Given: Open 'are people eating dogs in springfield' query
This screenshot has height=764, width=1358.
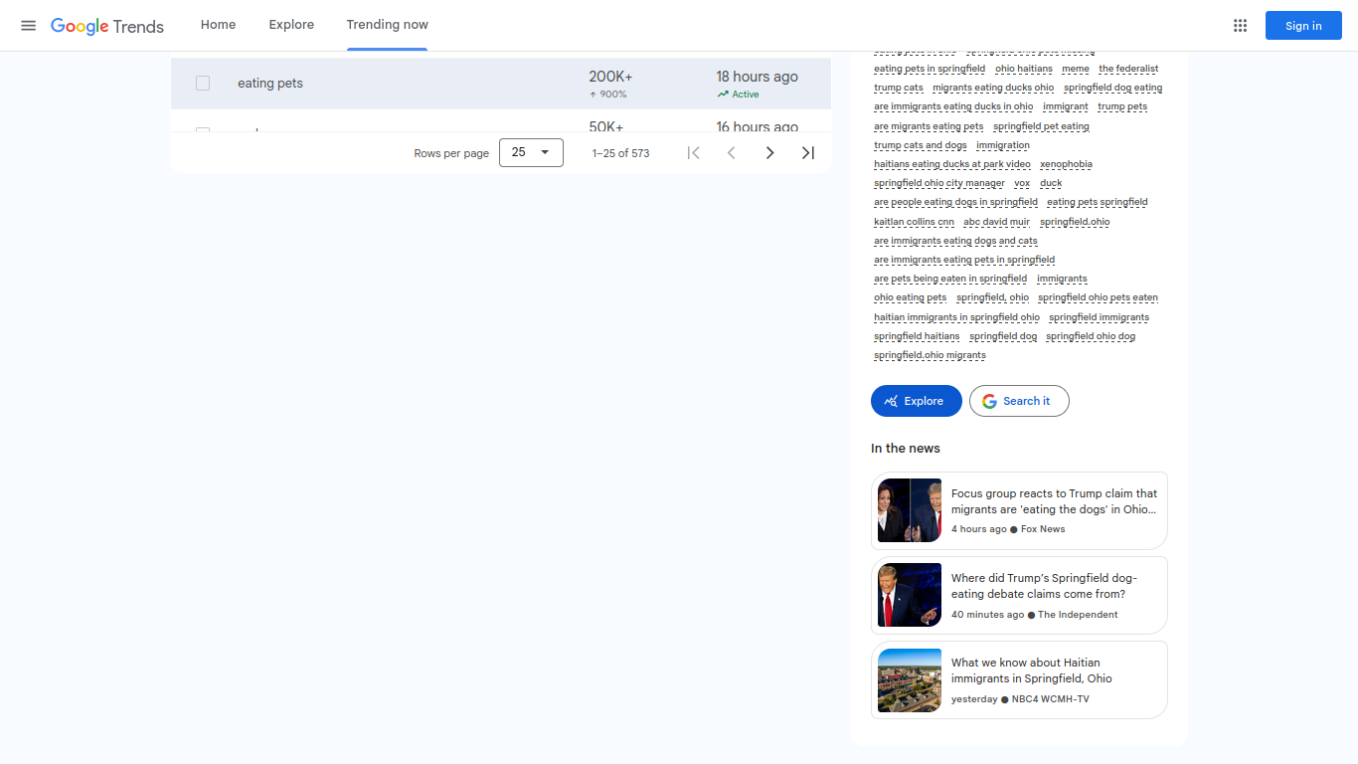Looking at the screenshot, I should 955,202.
